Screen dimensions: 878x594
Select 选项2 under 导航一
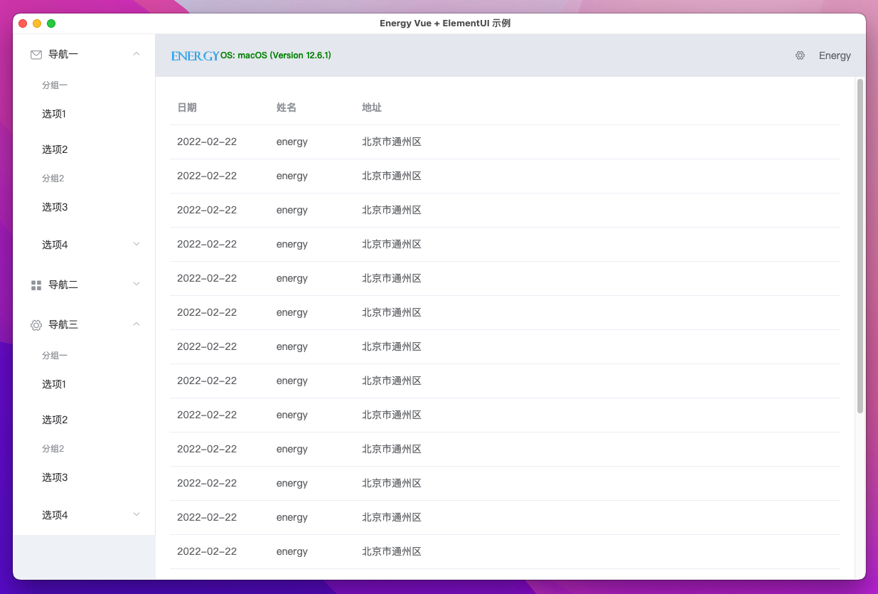(55, 149)
